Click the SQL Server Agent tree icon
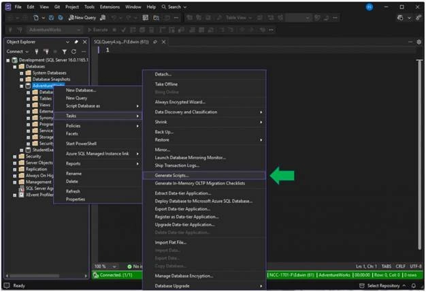Viewport: 426px width, 292px height. click(22, 189)
